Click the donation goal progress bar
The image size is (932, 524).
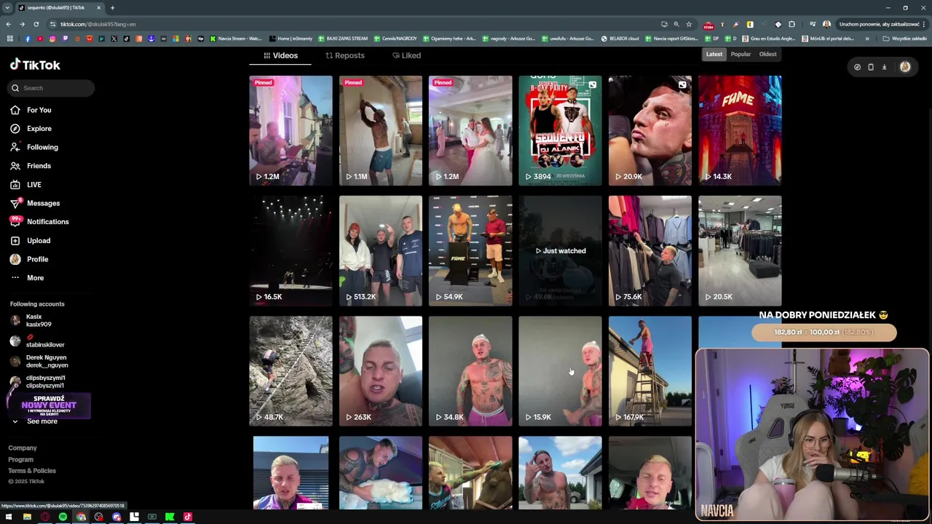824,332
